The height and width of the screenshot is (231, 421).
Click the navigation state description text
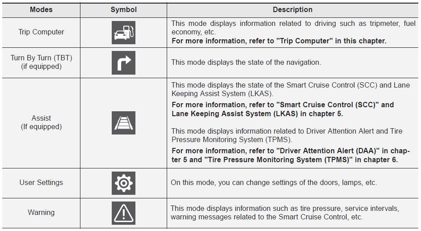[x=246, y=63]
